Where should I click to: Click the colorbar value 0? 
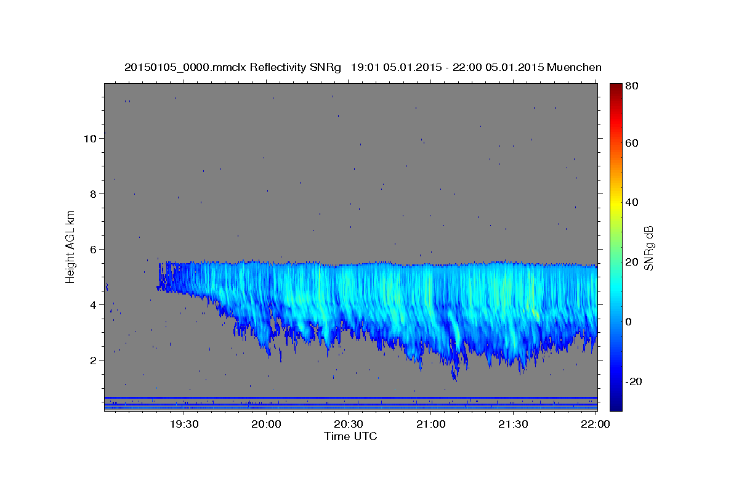pyautogui.click(x=629, y=321)
